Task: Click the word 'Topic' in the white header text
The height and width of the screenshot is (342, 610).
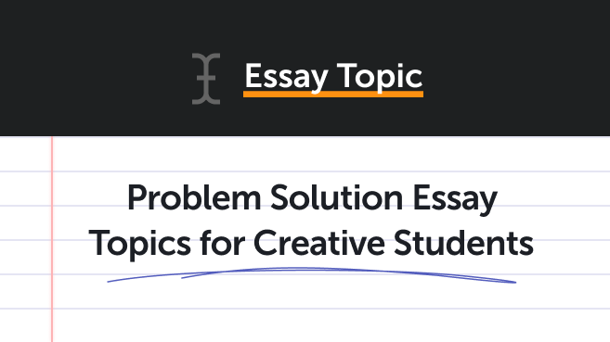Action: coord(380,77)
